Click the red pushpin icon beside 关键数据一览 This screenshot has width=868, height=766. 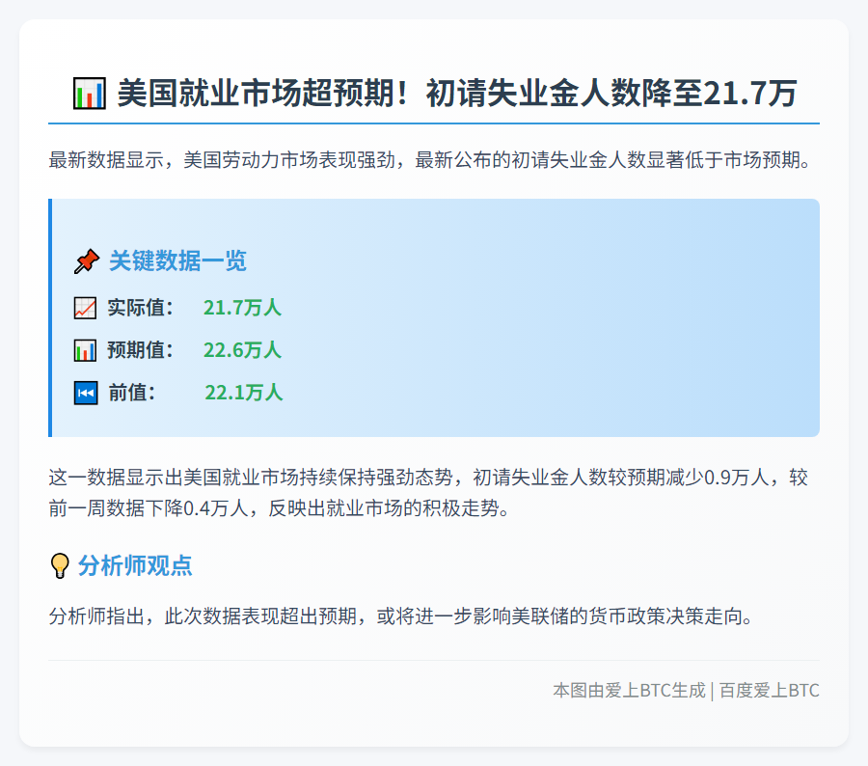(x=87, y=261)
